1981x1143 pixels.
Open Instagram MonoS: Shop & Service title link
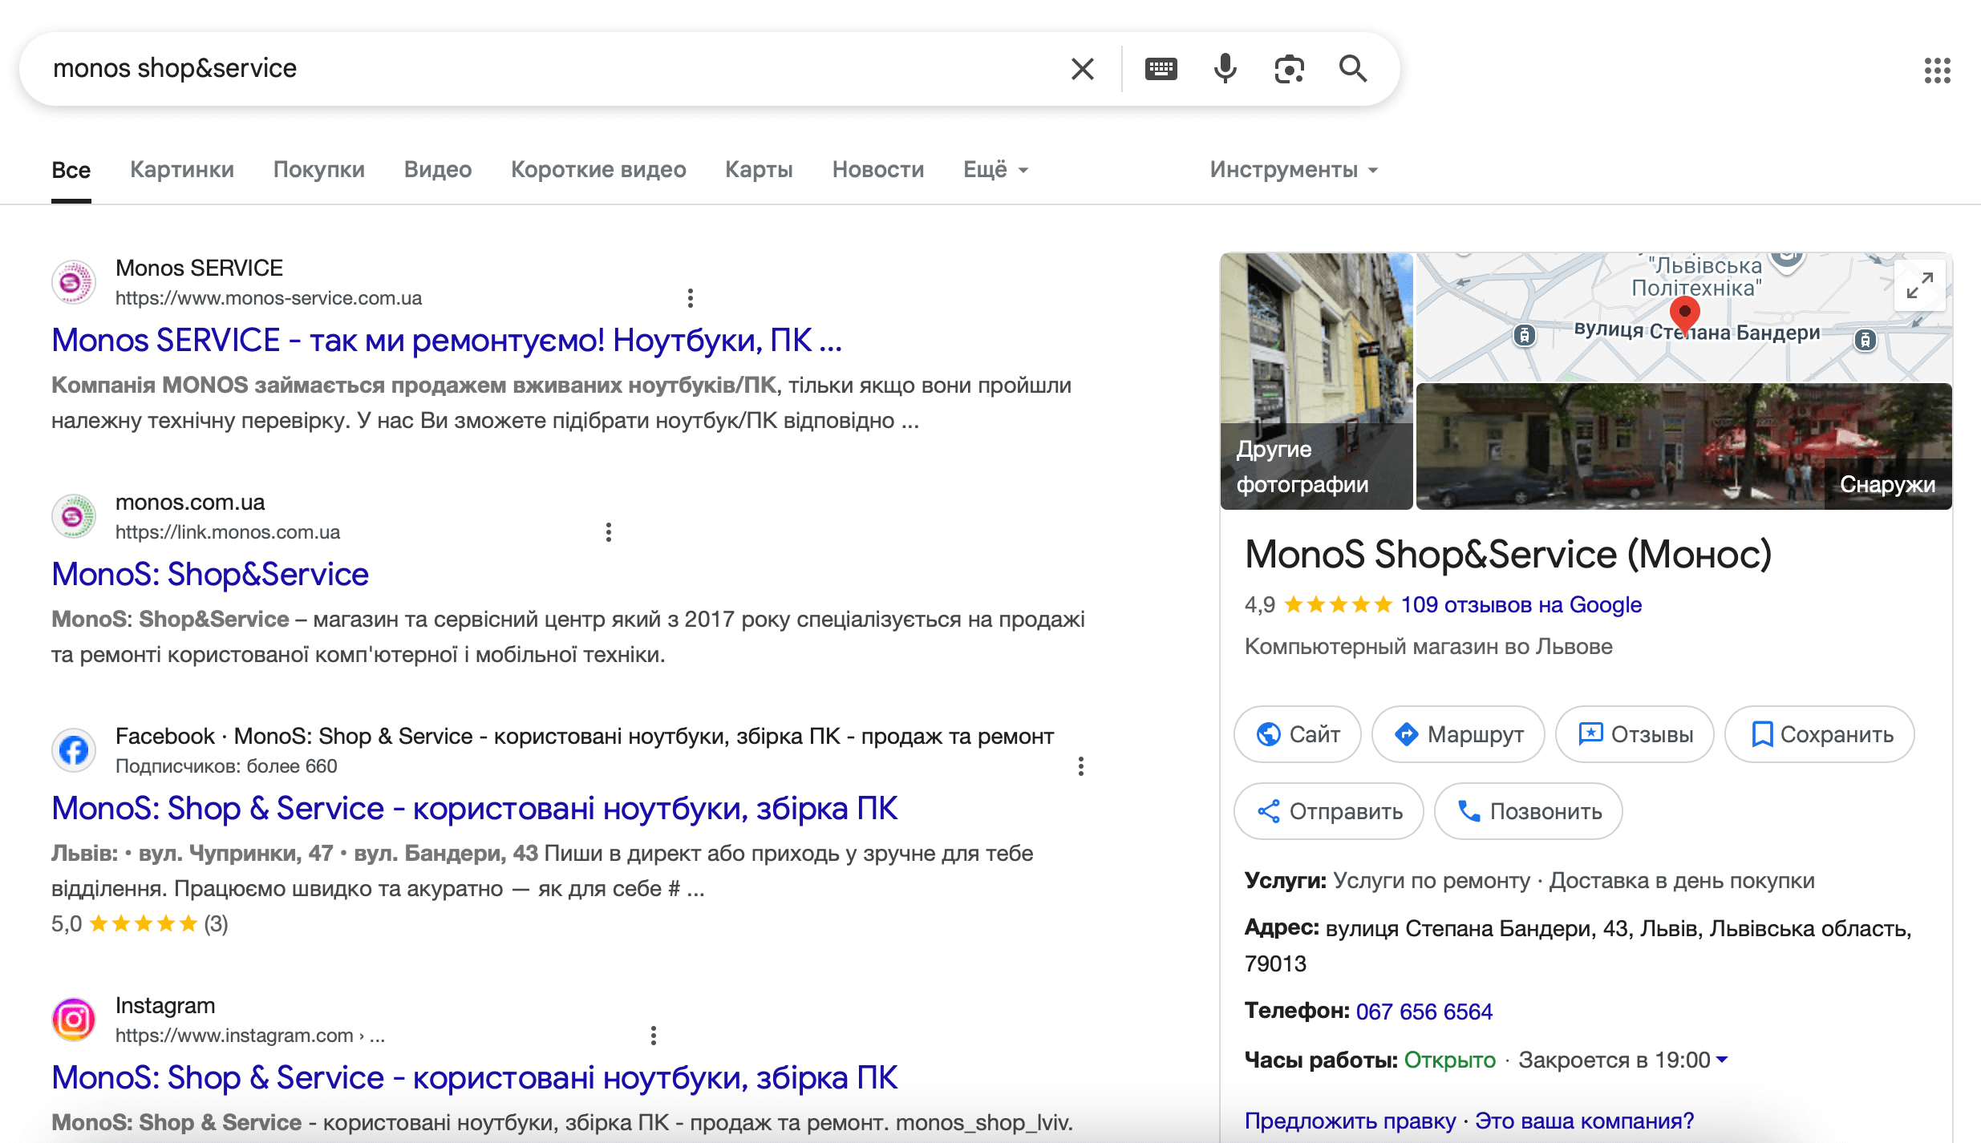pyautogui.click(x=474, y=1078)
